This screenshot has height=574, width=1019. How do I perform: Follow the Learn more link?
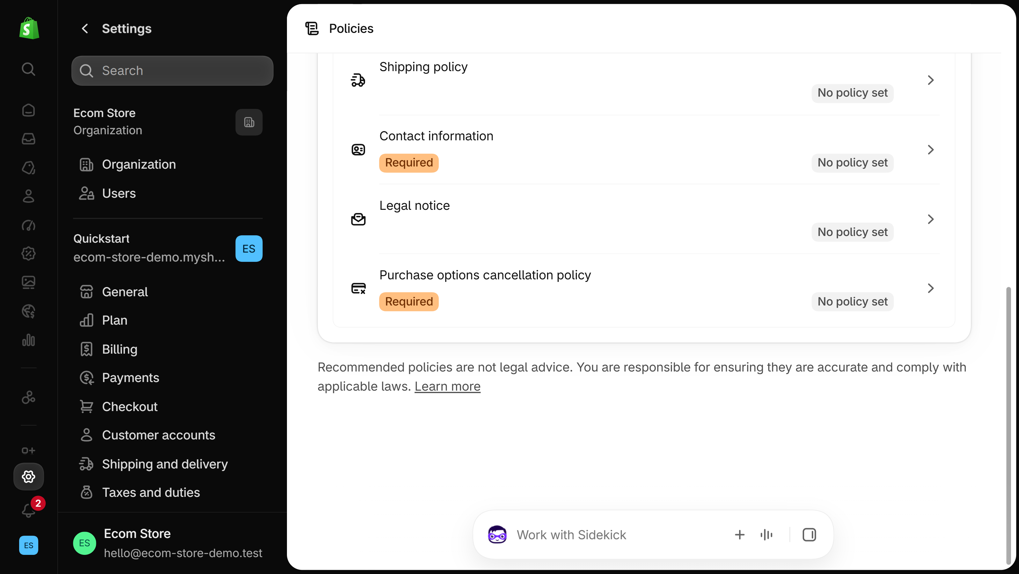pos(447,386)
